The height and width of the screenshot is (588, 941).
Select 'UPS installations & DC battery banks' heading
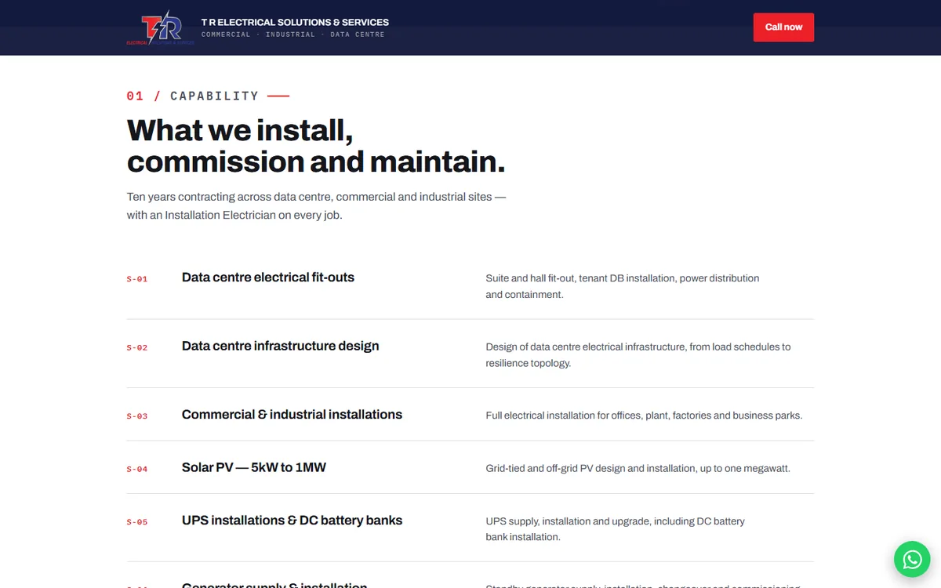292,521
